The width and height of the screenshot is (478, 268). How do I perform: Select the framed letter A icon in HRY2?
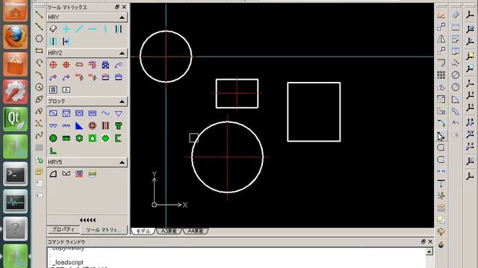pyautogui.click(x=66, y=89)
